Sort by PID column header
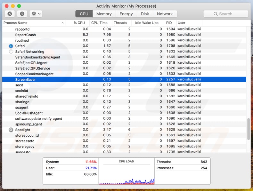Screen dimensions: 253x191 click(x=169, y=23)
